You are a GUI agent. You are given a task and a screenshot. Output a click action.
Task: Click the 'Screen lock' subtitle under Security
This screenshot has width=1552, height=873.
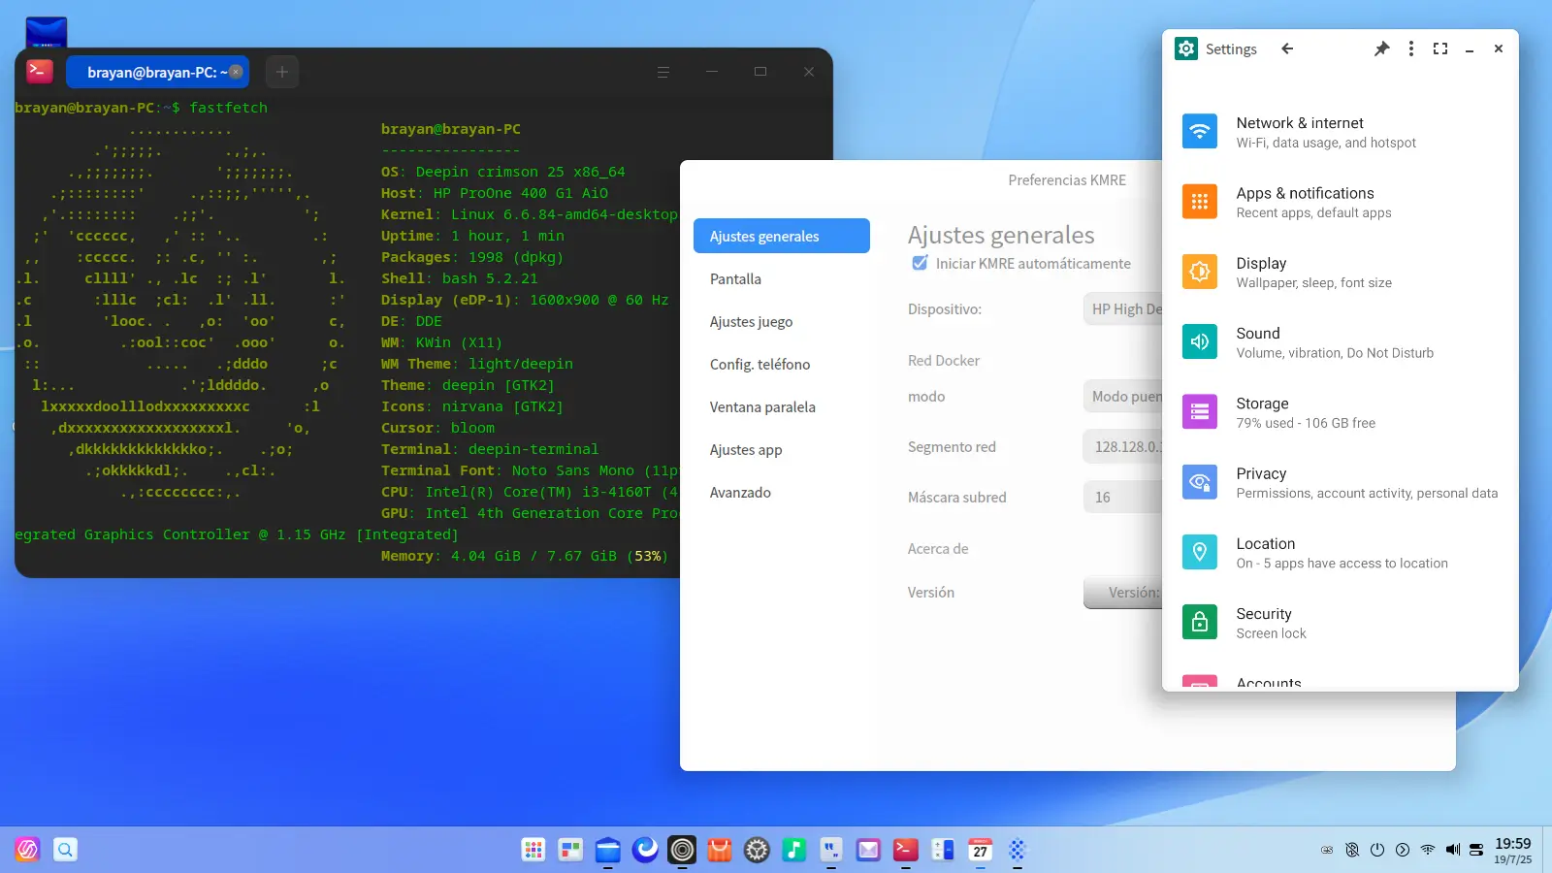coord(1271,633)
